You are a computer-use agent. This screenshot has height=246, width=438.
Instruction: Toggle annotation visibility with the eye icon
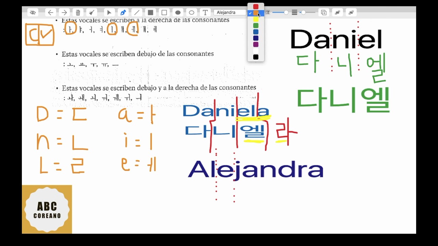[x=33, y=13]
